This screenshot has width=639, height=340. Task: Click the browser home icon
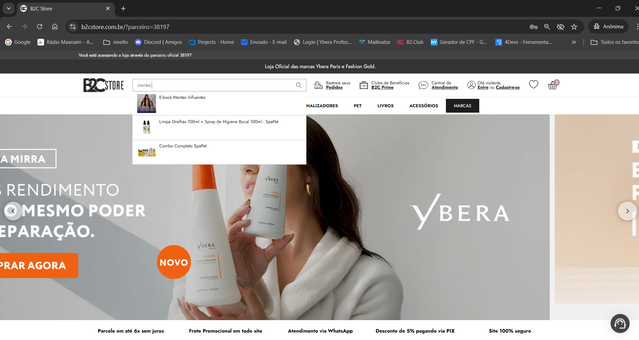pyautogui.click(x=55, y=27)
